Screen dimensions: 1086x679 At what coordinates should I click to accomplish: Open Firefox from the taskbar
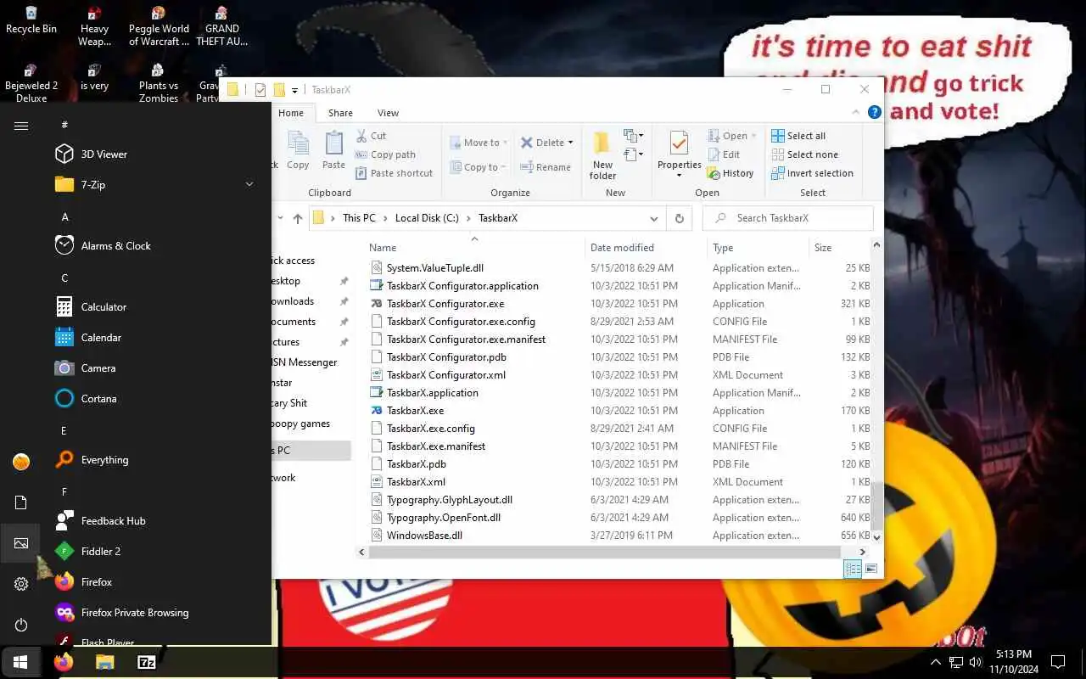[64, 662]
